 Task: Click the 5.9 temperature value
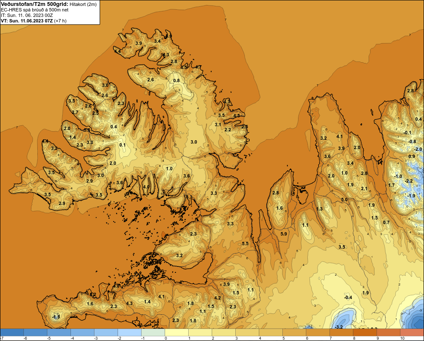(284, 234)
